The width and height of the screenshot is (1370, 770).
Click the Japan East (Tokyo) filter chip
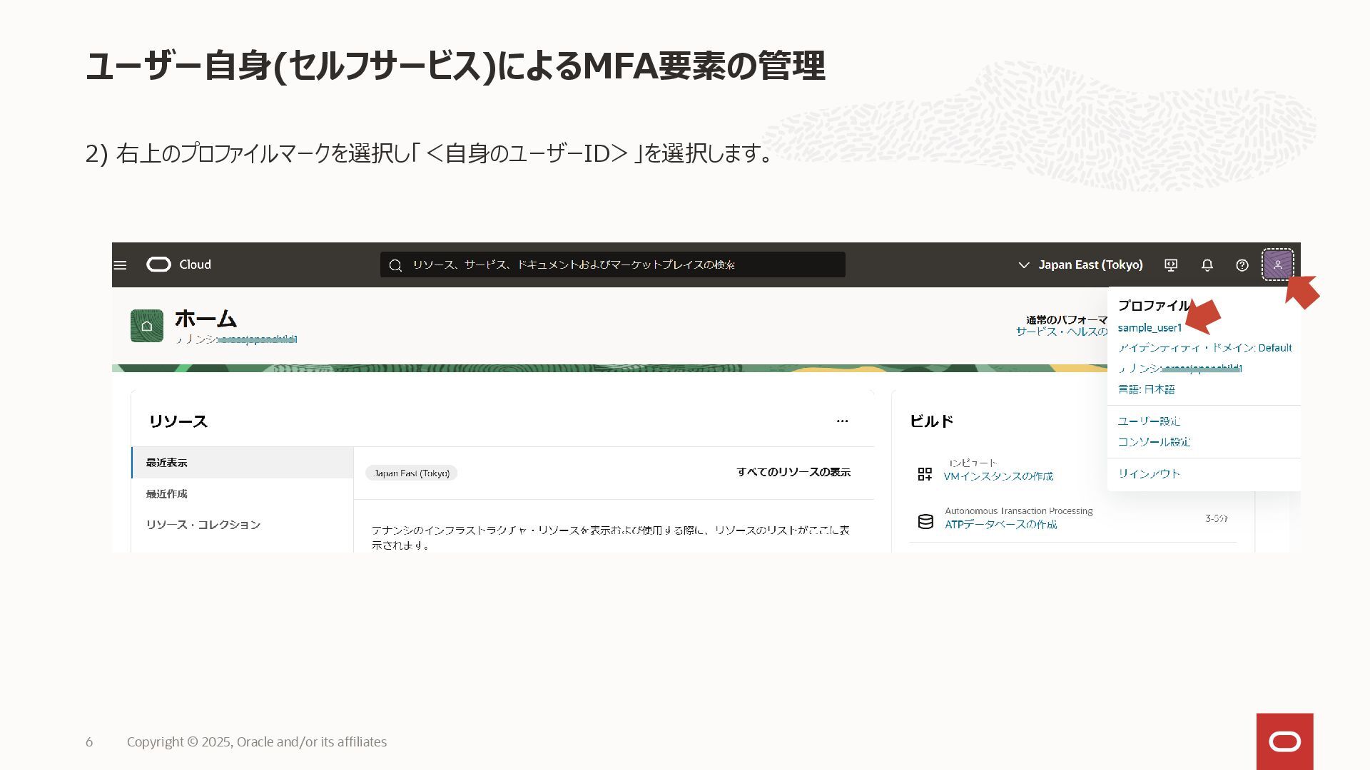click(412, 473)
